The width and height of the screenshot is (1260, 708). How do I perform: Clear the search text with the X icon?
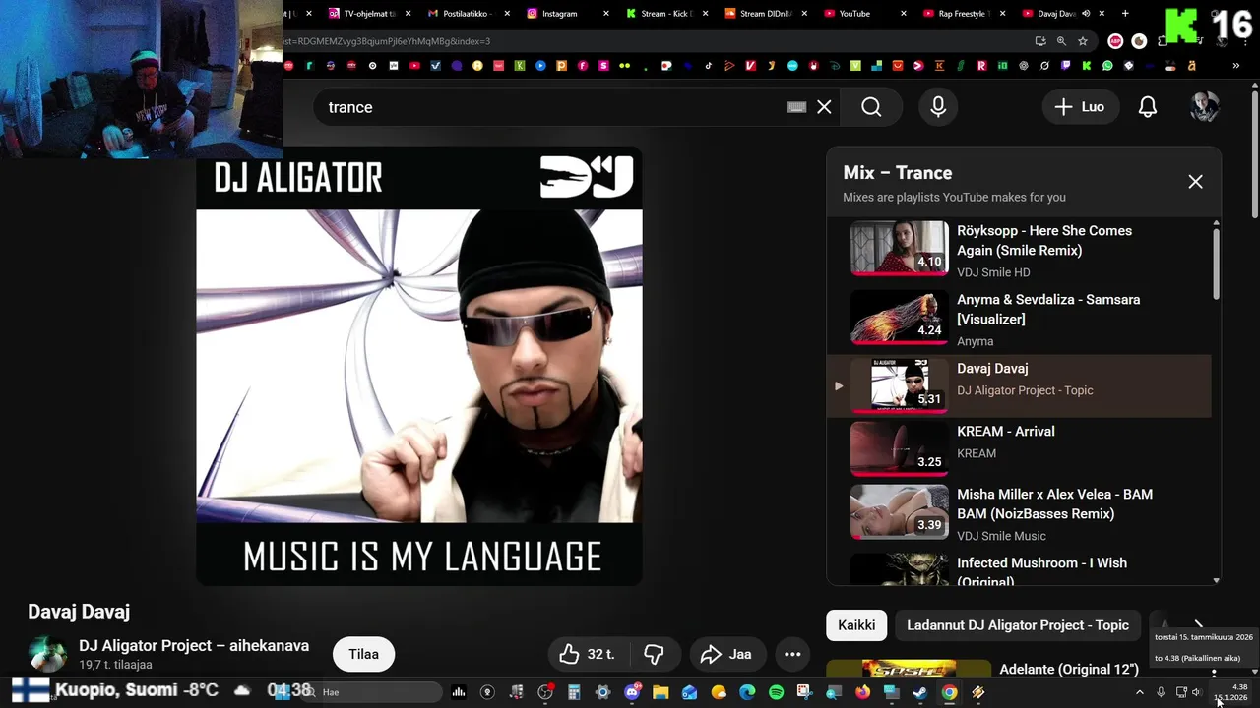point(824,107)
